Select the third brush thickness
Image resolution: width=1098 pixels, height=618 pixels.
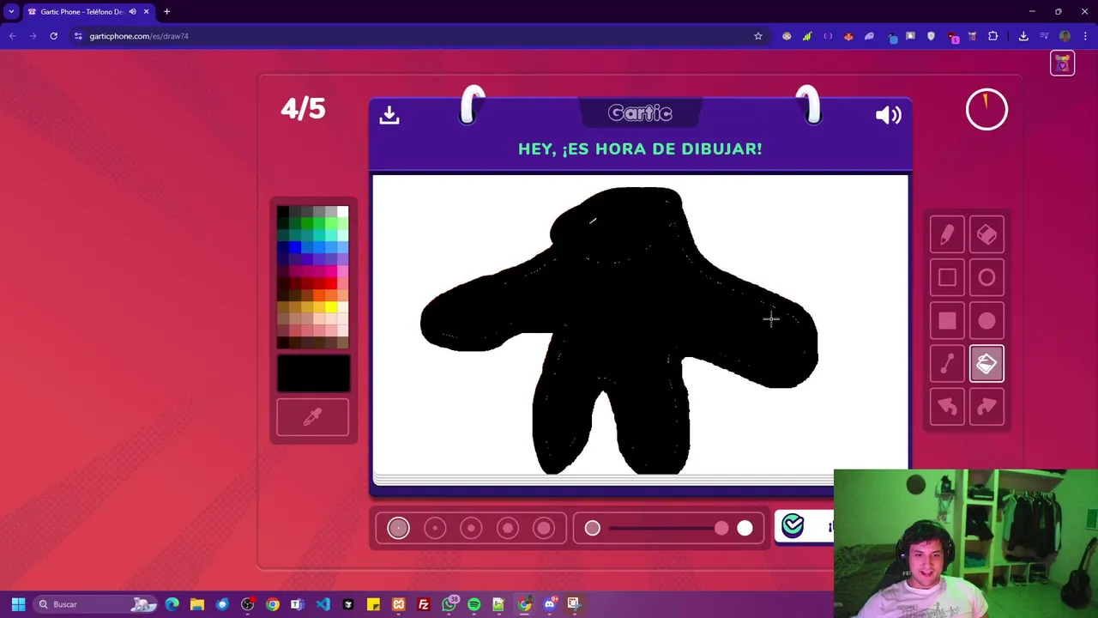tap(471, 528)
